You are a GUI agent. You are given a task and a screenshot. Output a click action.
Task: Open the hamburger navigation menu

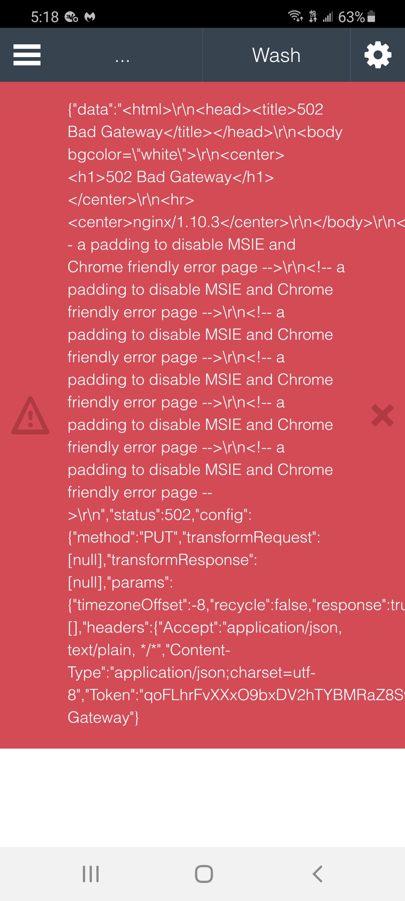click(x=27, y=55)
